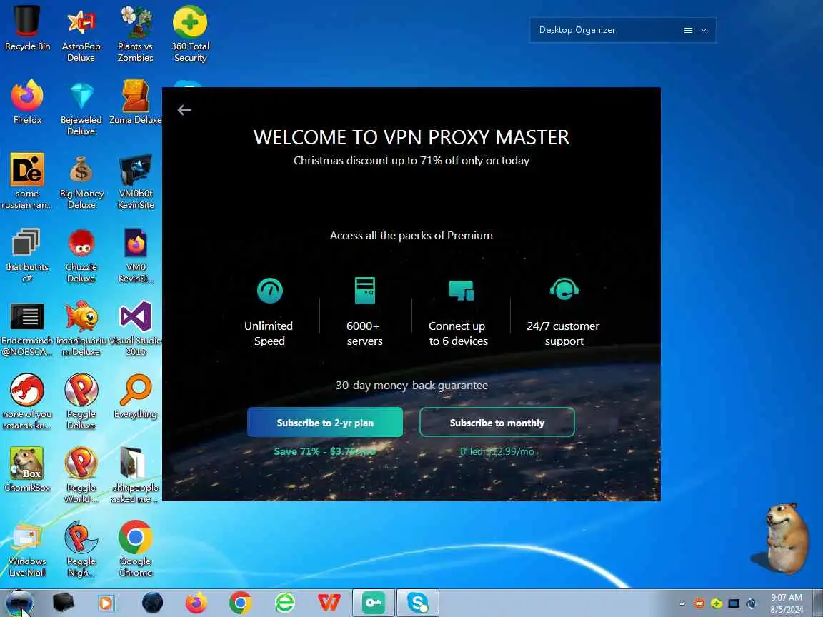Viewport: 823px width, 617px height.
Task: Select Peggle Nights desktop icon
Action: [81, 549]
